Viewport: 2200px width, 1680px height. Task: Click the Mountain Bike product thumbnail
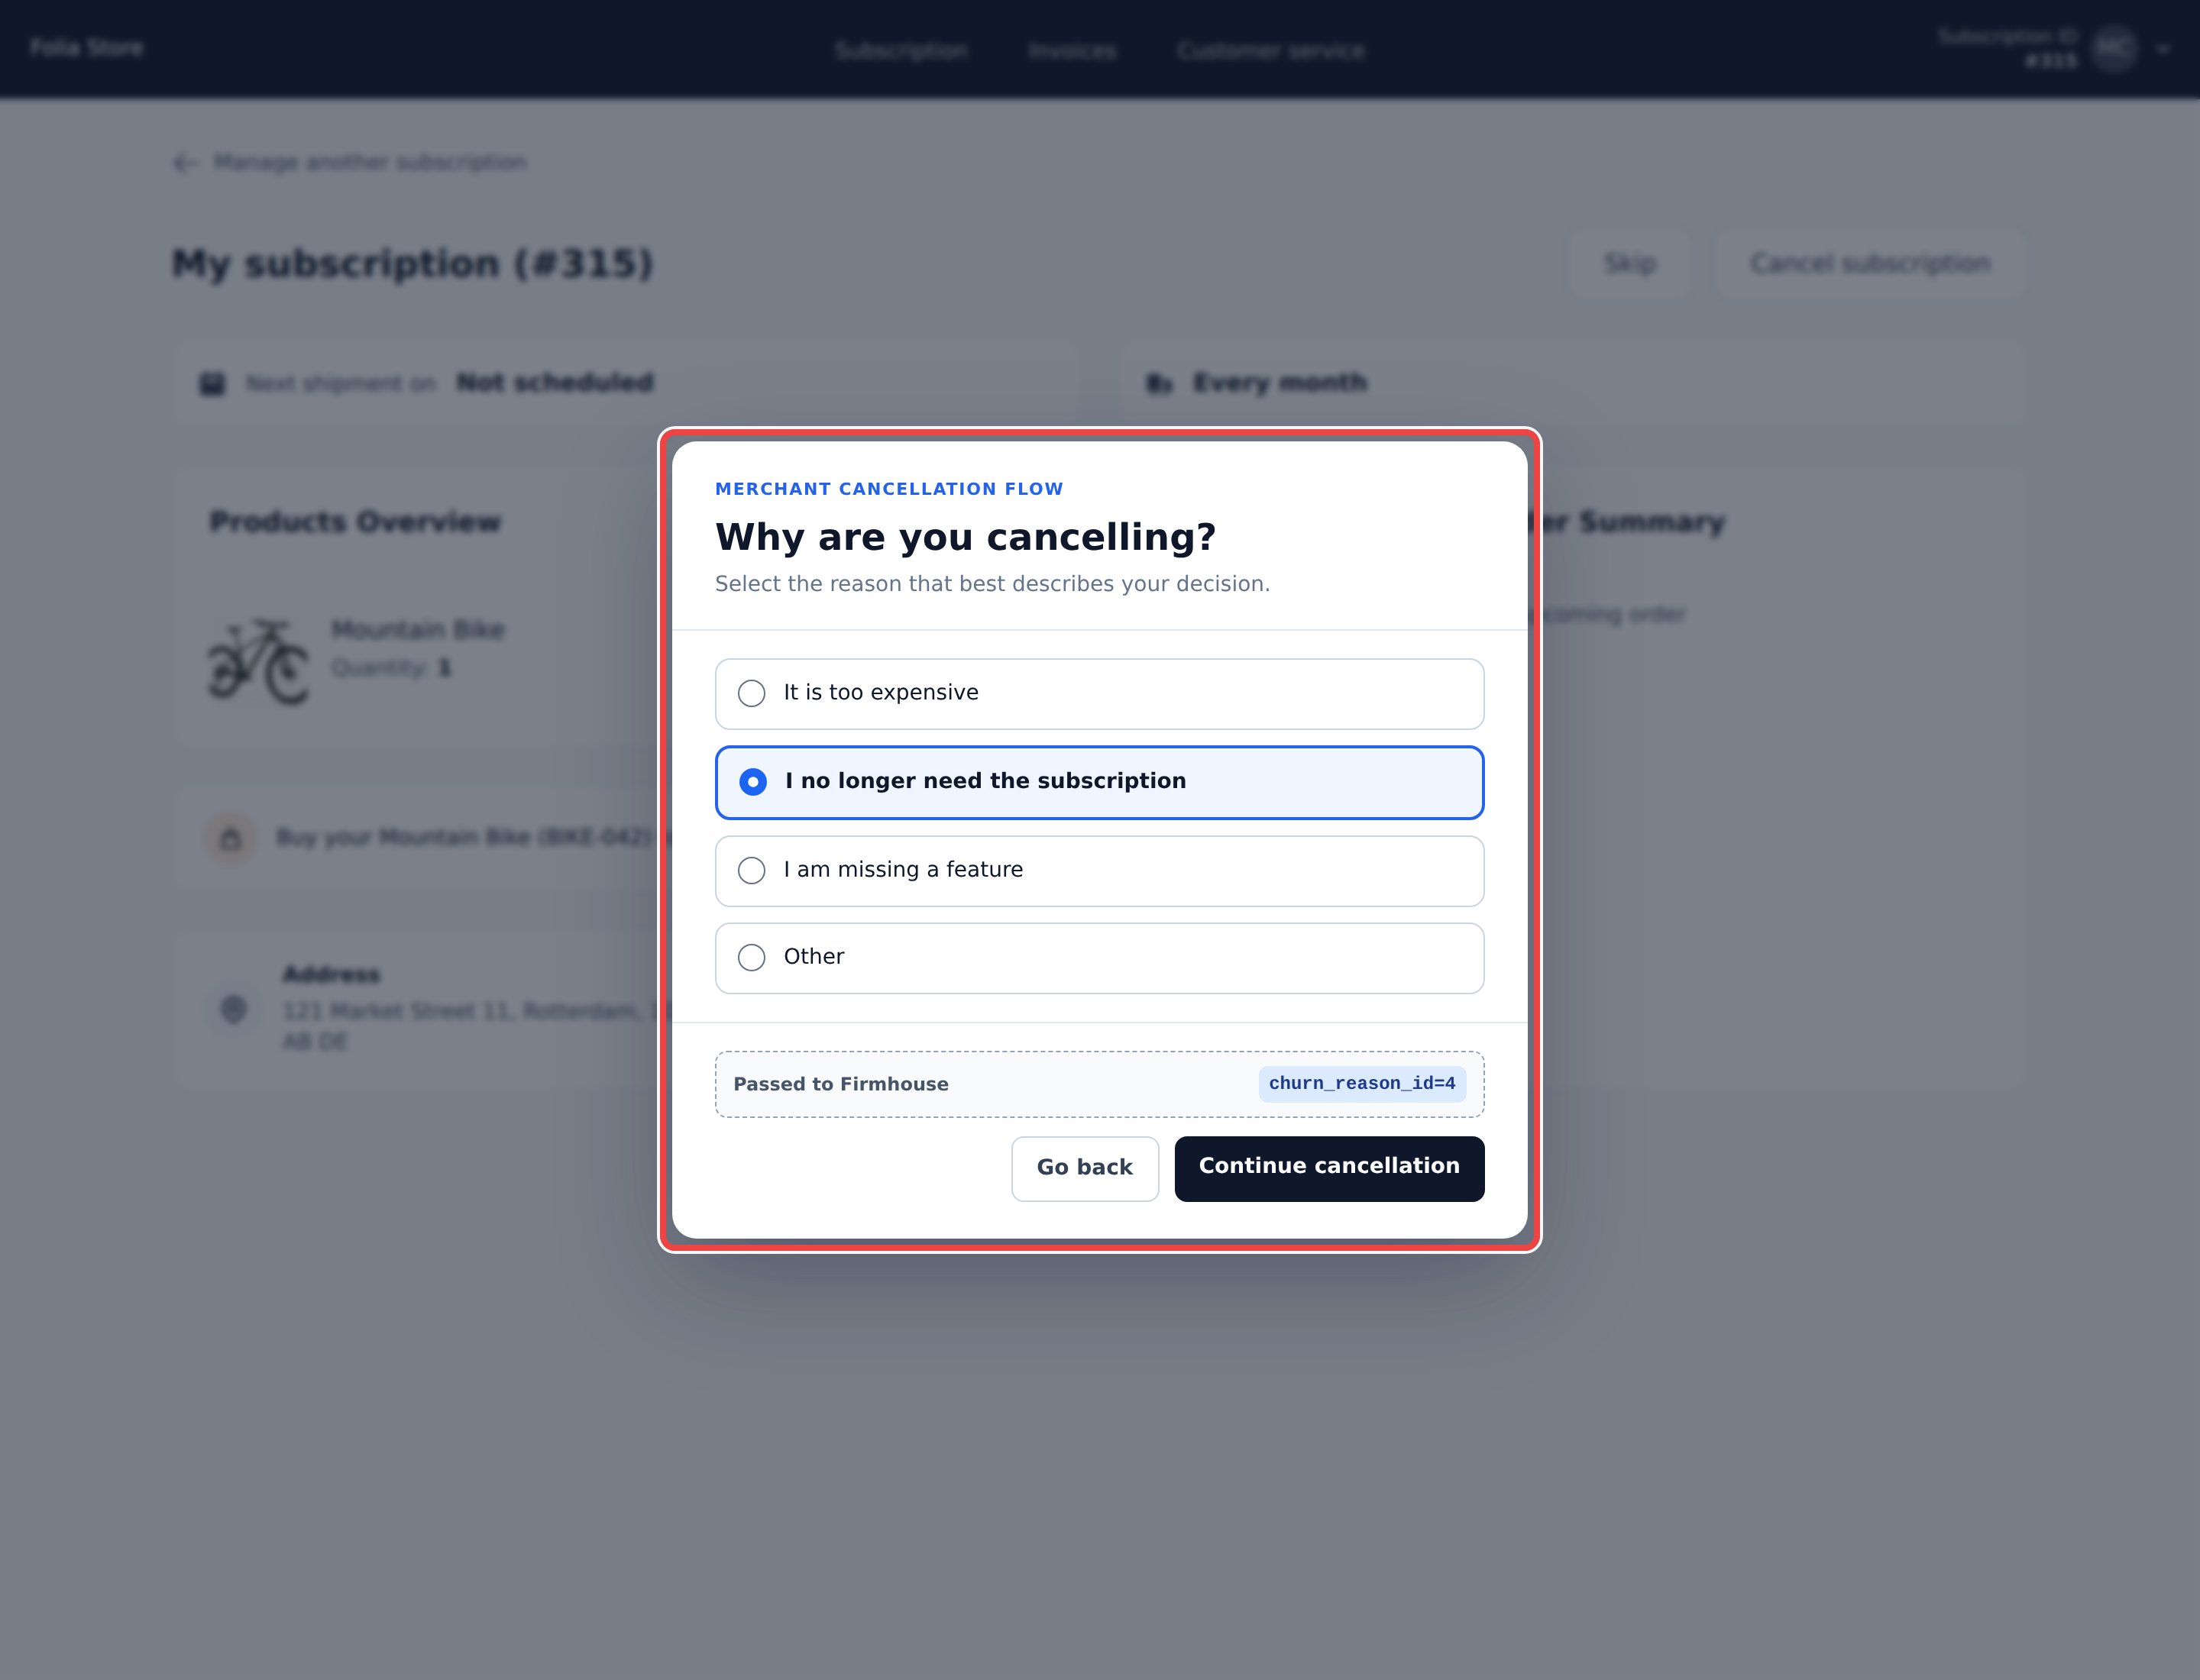click(x=258, y=661)
